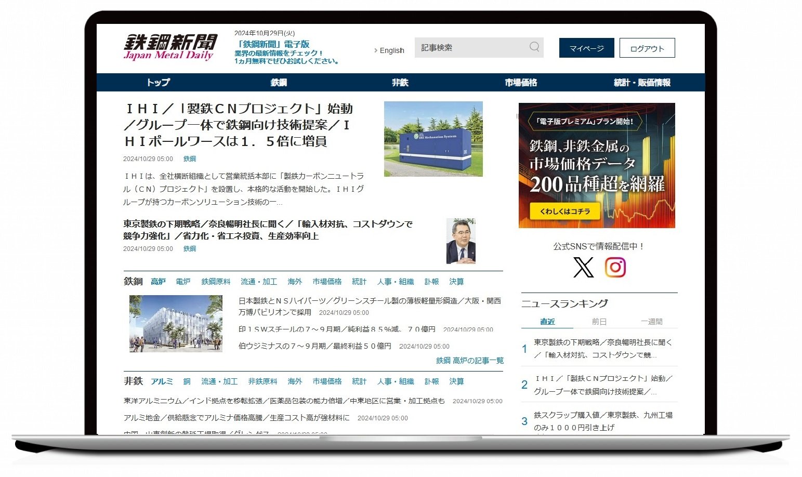This screenshot has height=477, width=802.
Task: Open the Instagram icon
Action: (x=615, y=268)
